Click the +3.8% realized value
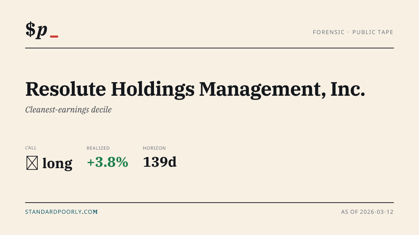The width and height of the screenshot is (419, 235). pos(108,162)
